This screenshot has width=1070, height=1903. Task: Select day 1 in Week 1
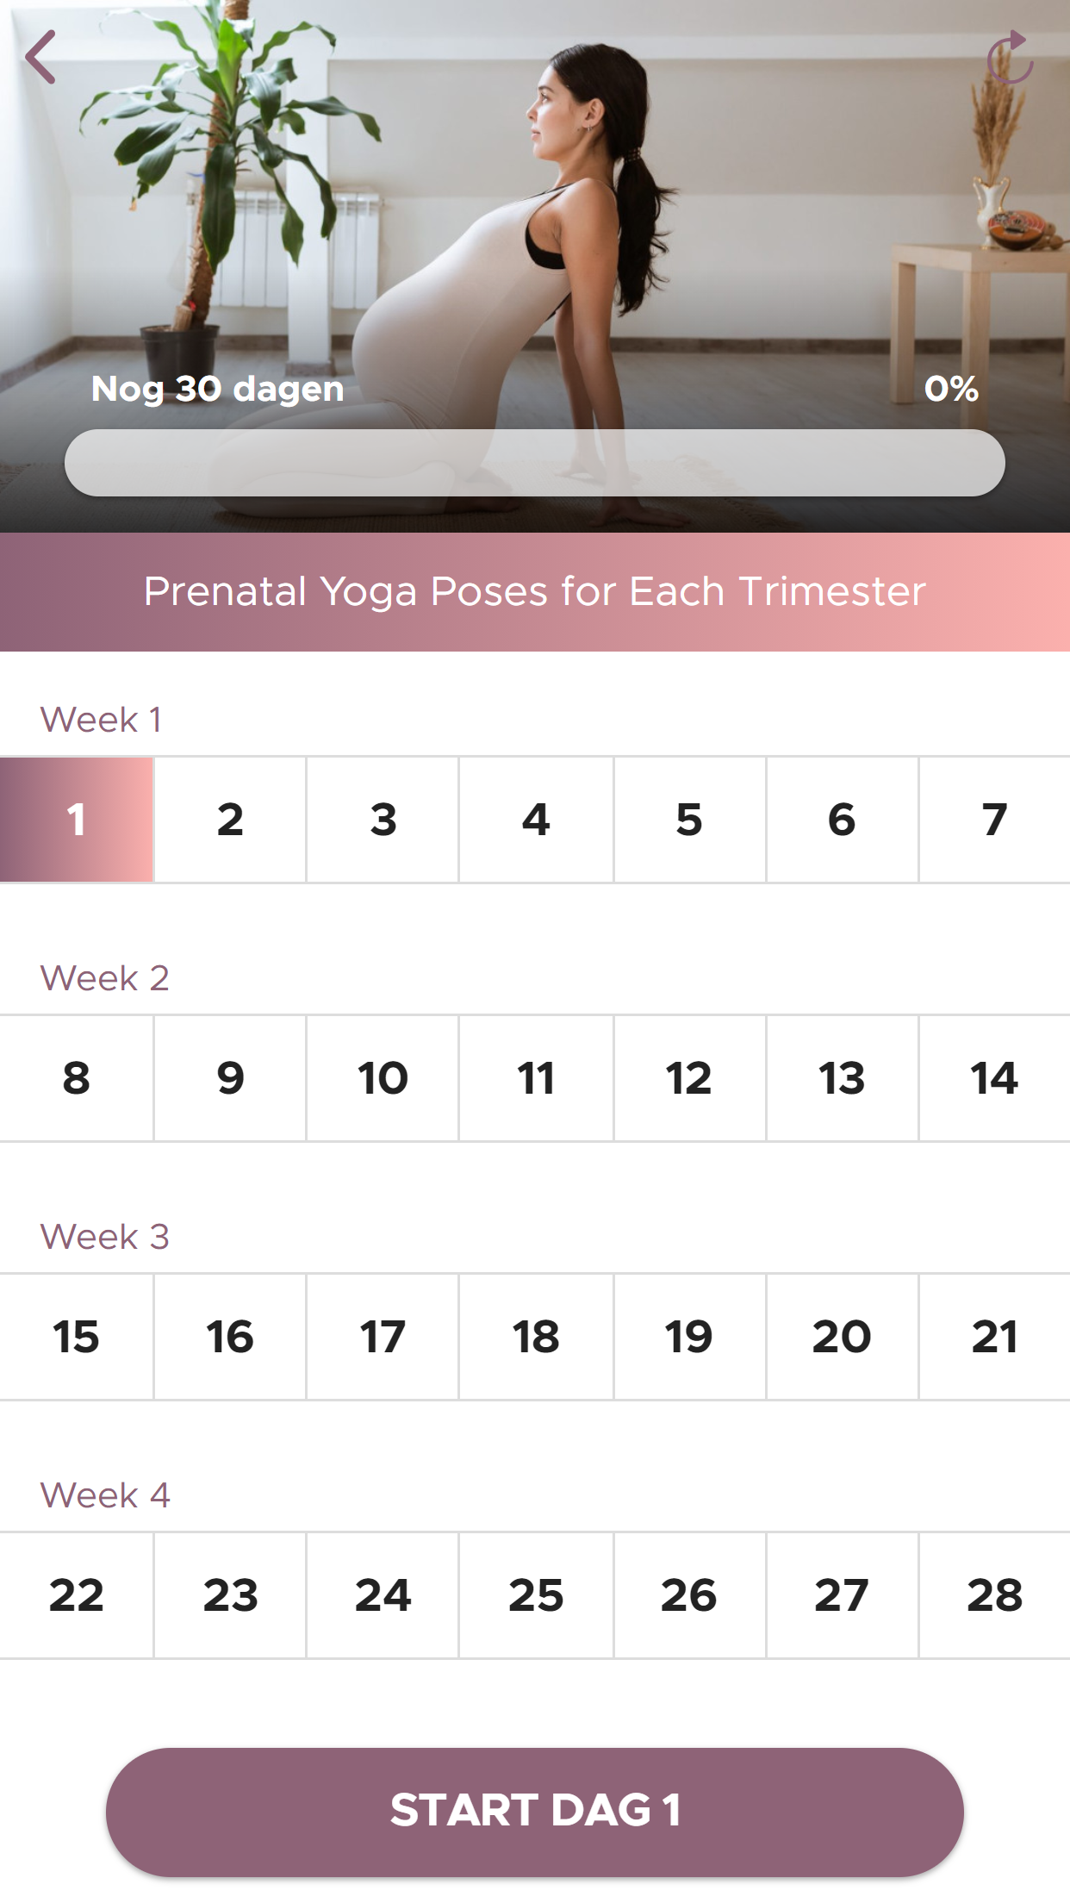point(77,820)
